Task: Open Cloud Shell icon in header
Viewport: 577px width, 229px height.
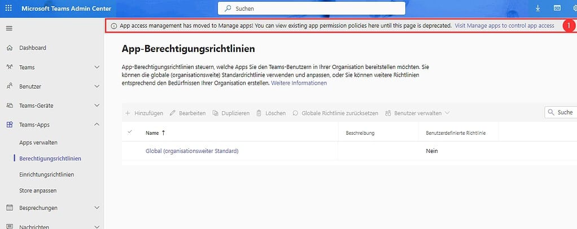Action: click(x=557, y=8)
